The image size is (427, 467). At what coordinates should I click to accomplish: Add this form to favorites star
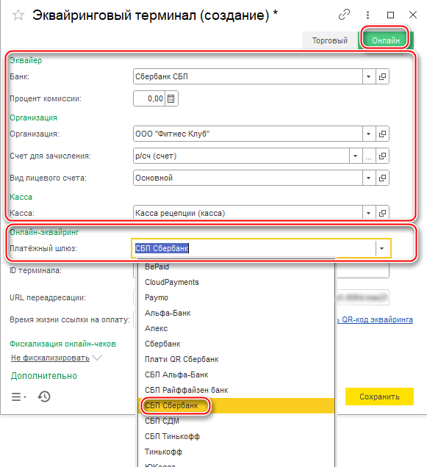(x=18, y=15)
